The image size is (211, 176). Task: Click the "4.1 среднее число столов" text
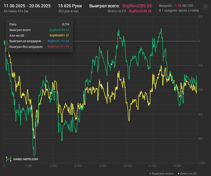179,11
